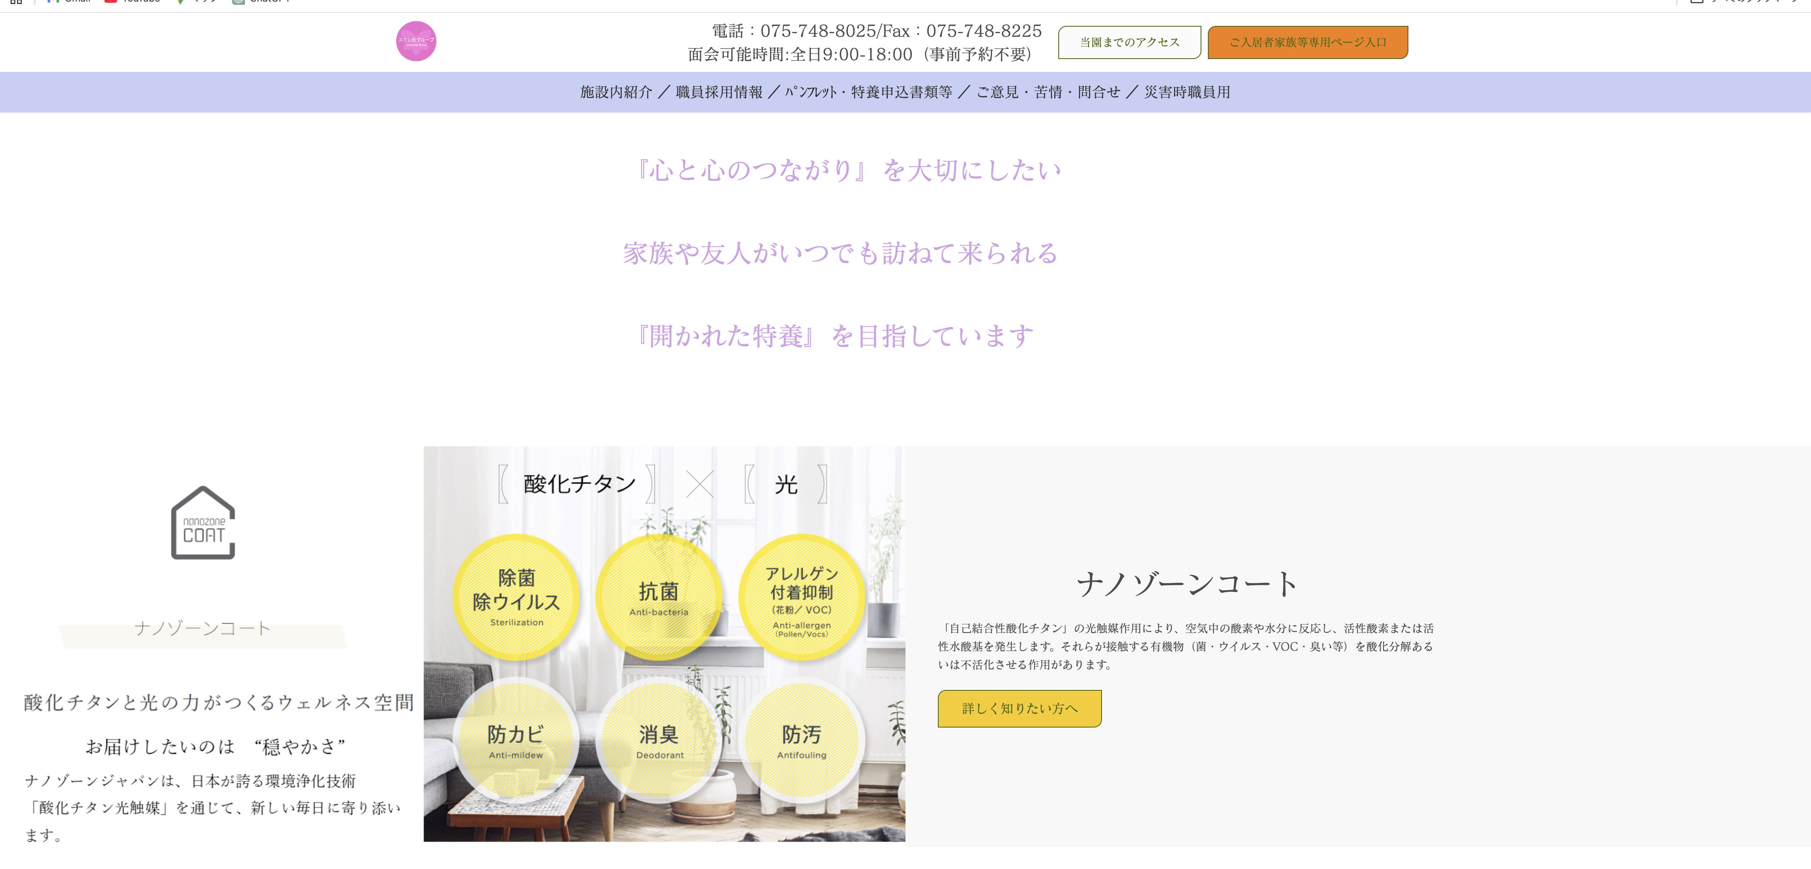Screen dimensions: 1811x869
Task: Click the large ナノゾーンコート heading
Action: (x=1186, y=584)
